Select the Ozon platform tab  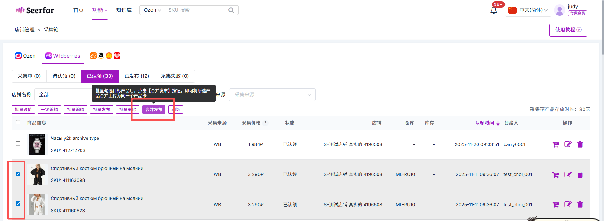(25, 56)
